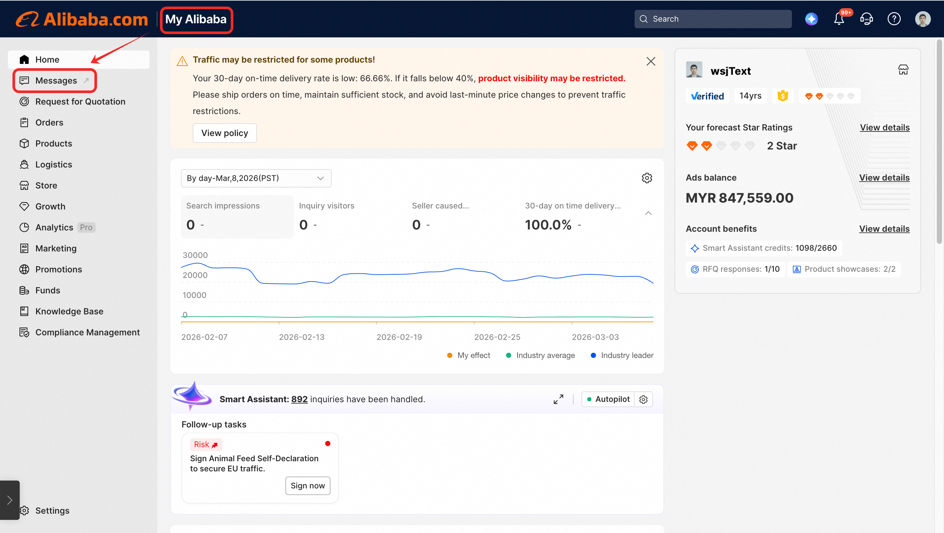Open the 892 handled inquiries link
Viewport: 944px width, 533px height.
(299, 399)
